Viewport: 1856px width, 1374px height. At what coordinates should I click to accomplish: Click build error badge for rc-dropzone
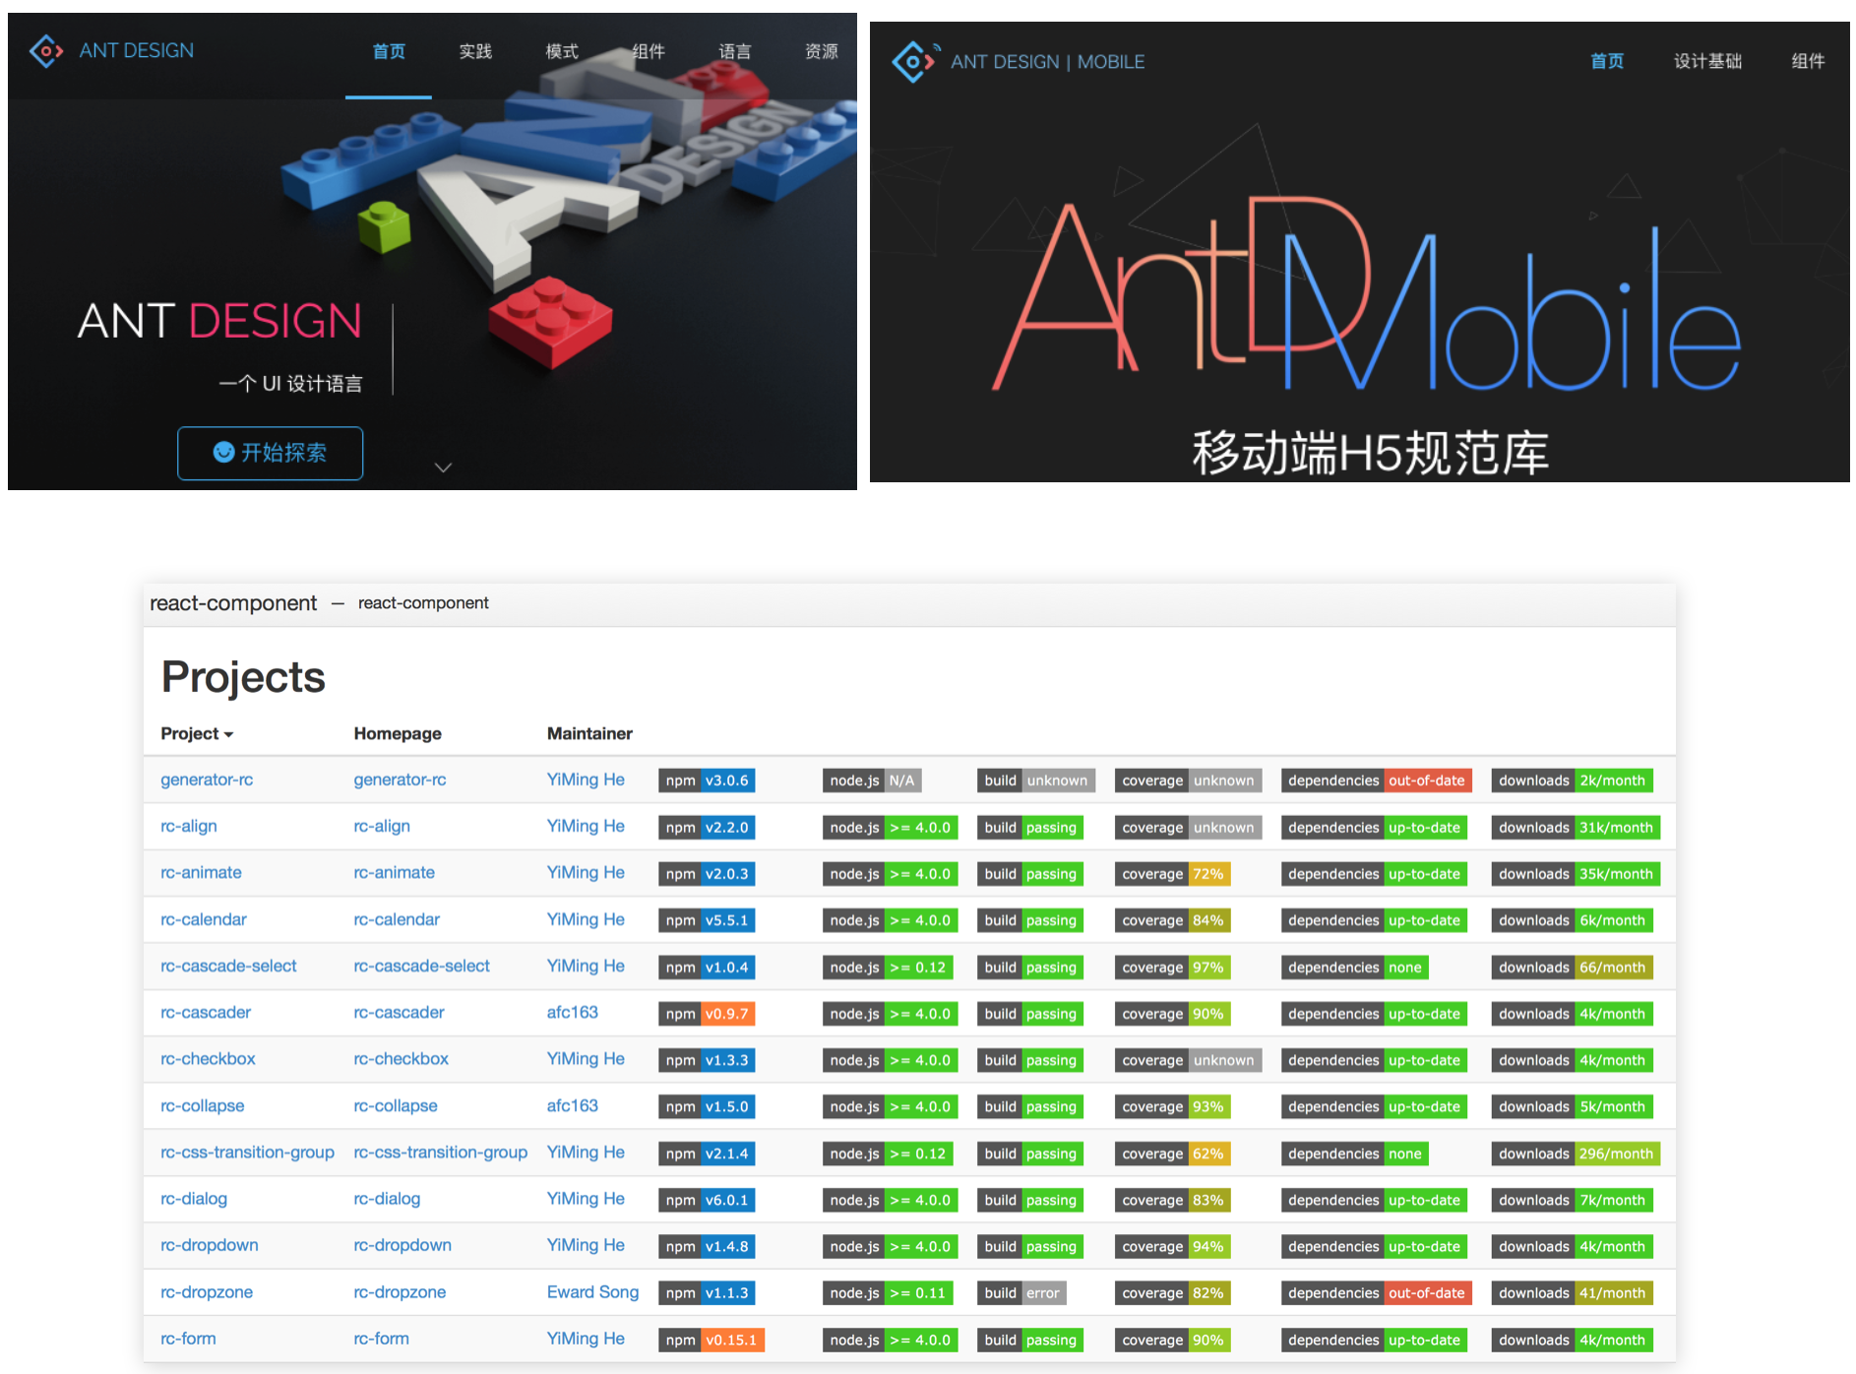1021,1293
